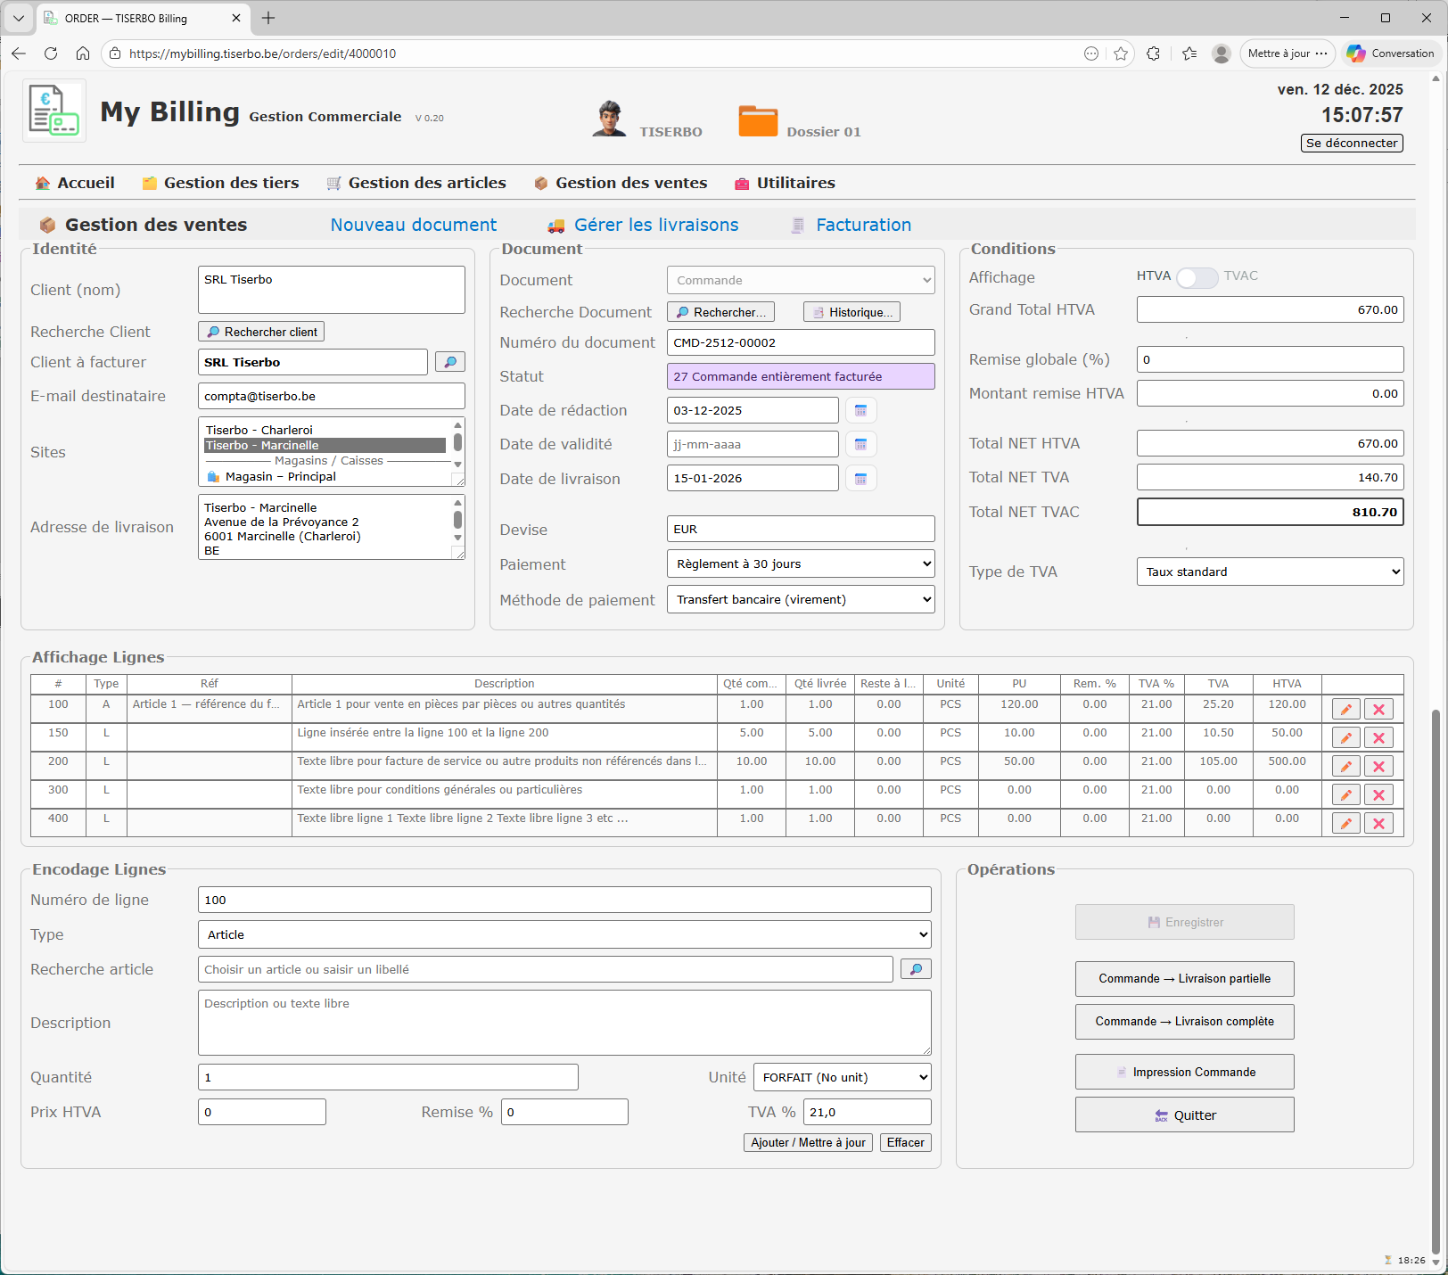Open the Type de TVA dropdown
This screenshot has width=1448, height=1275.
(x=1270, y=572)
